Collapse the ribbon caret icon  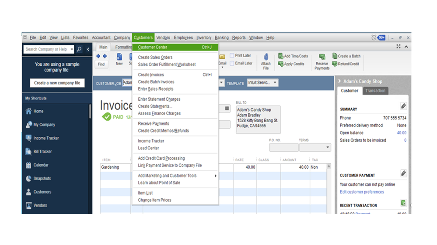406,47
